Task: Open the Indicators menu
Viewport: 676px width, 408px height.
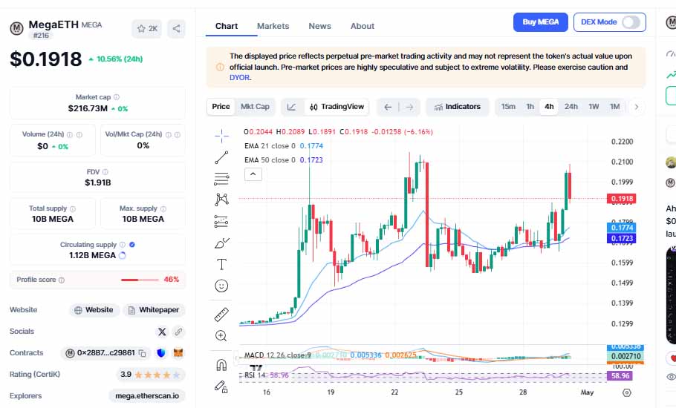Action: (x=458, y=107)
